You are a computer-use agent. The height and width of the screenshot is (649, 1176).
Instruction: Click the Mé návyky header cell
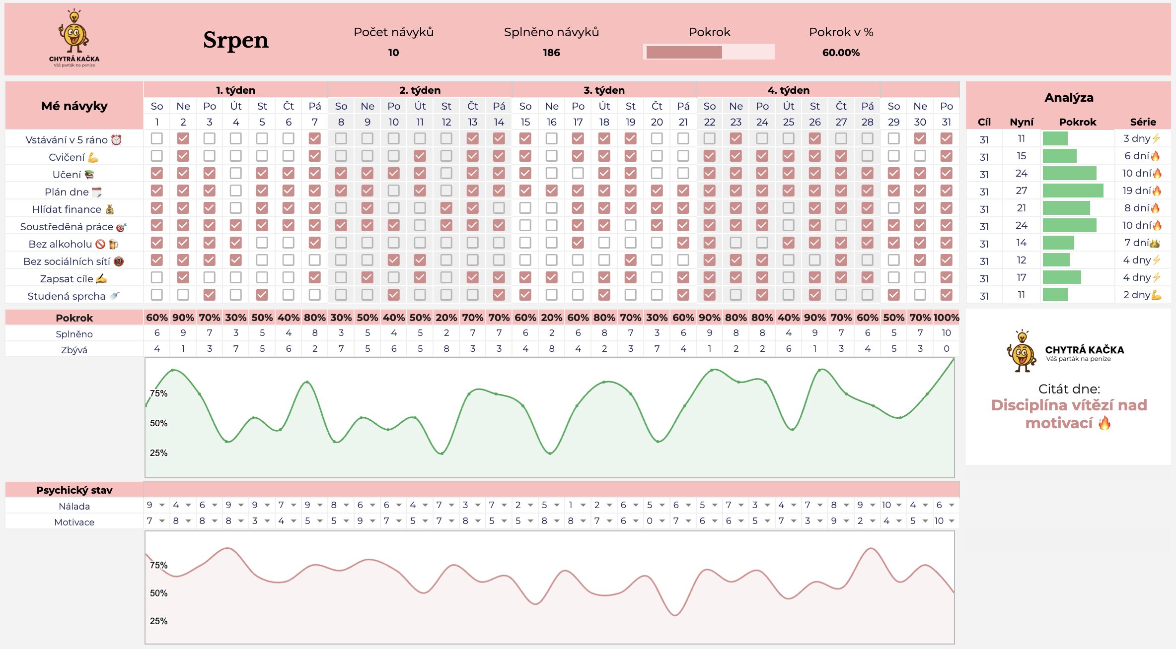[74, 106]
